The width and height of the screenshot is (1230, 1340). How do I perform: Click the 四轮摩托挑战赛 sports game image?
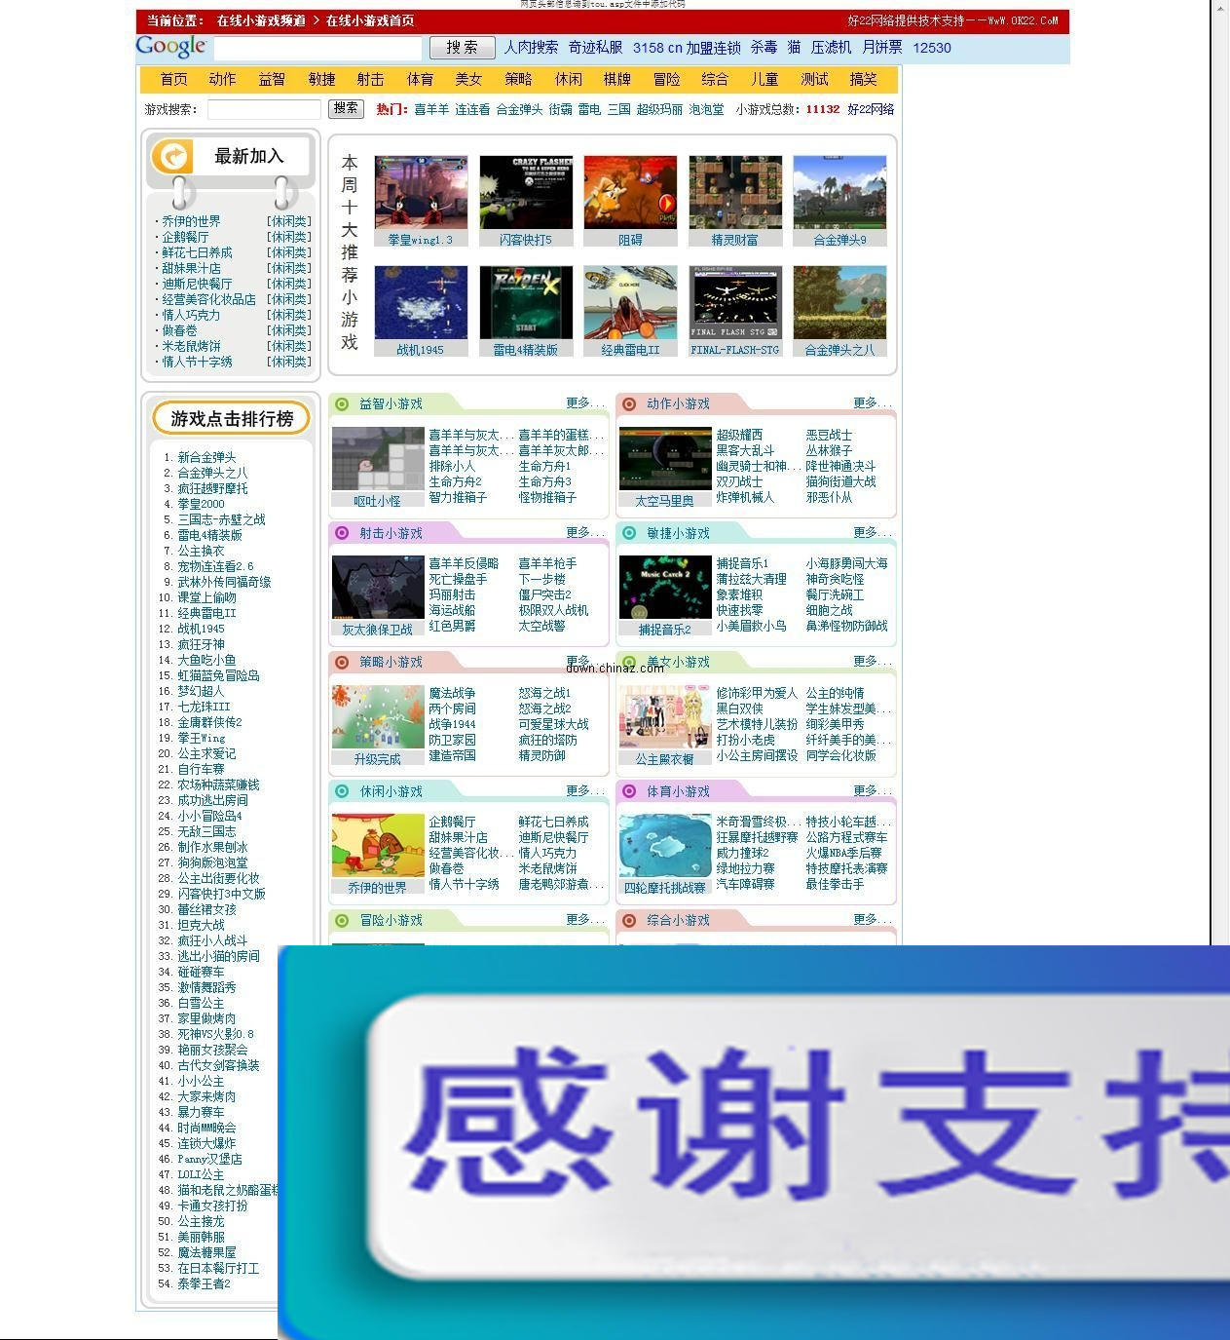[x=665, y=846]
